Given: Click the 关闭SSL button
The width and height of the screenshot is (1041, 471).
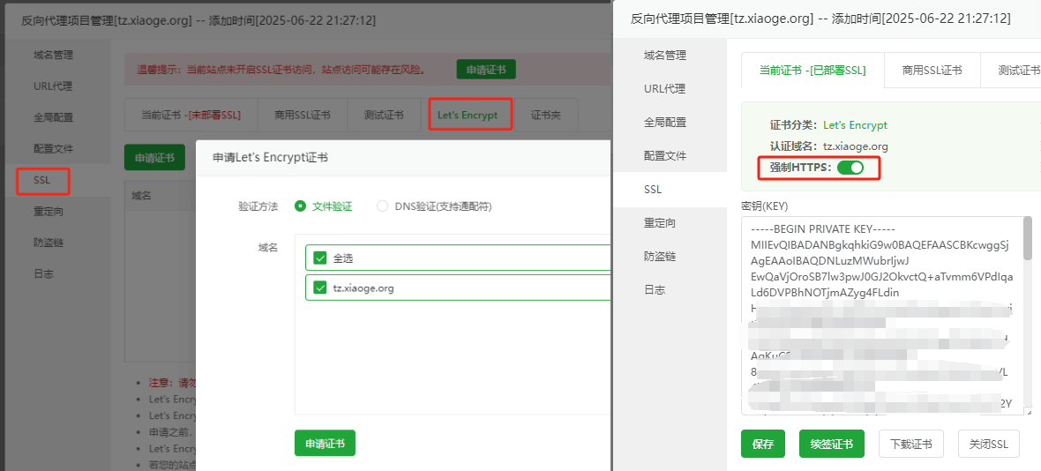Looking at the screenshot, I should 989,444.
